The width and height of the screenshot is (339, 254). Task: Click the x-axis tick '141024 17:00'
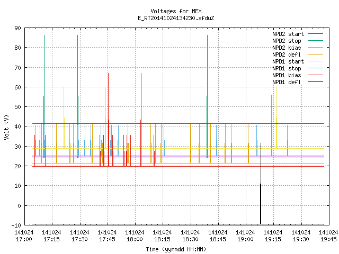coord(24,236)
